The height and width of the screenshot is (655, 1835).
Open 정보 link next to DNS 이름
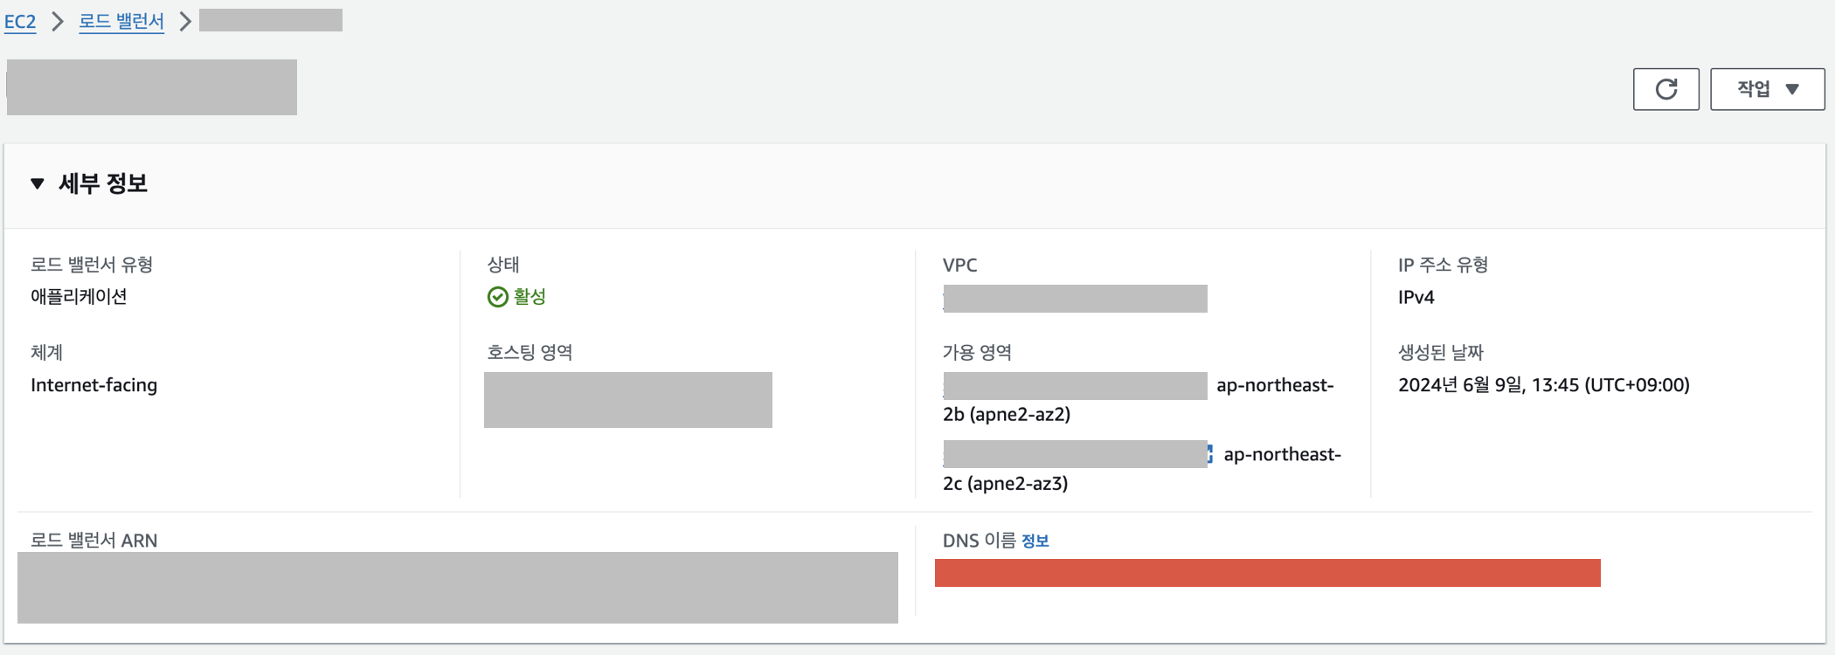1035,541
